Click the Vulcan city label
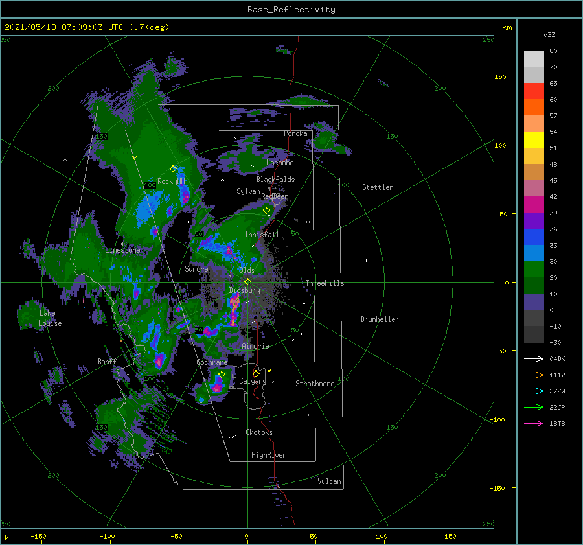Image resolution: width=583 pixels, height=545 pixels. tap(330, 481)
